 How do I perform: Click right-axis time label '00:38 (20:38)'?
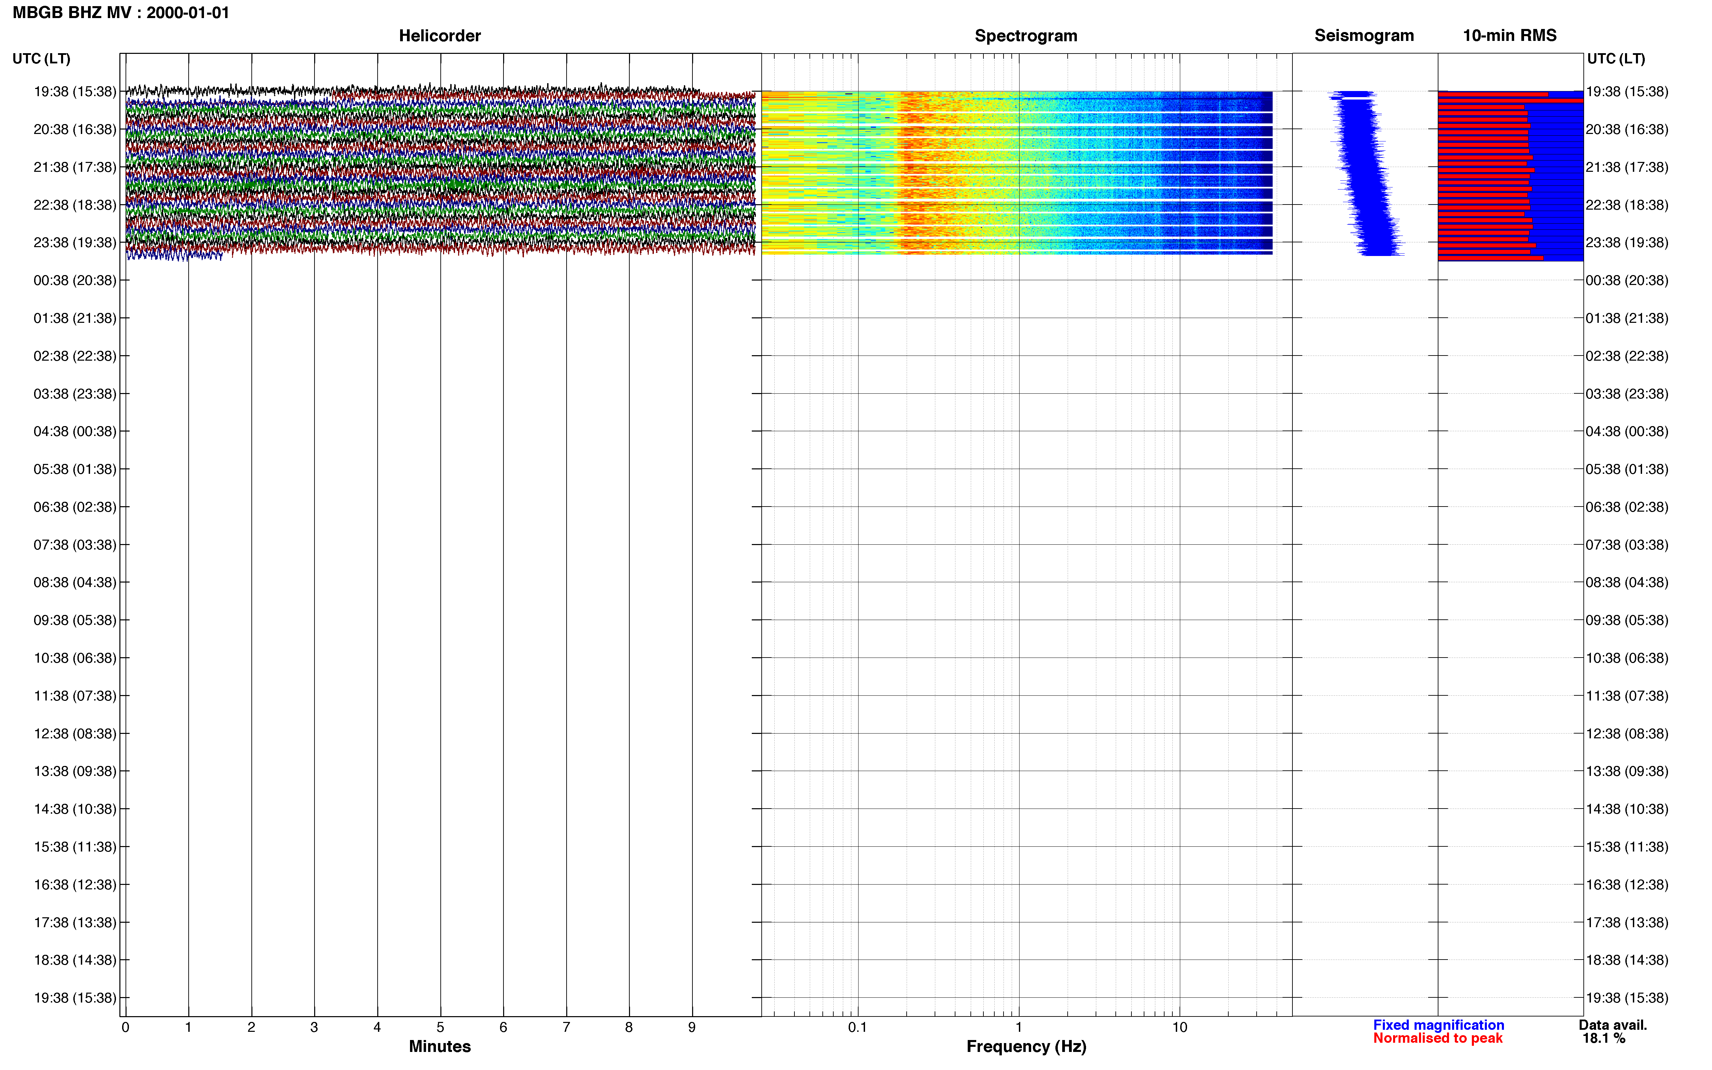pos(1627,280)
